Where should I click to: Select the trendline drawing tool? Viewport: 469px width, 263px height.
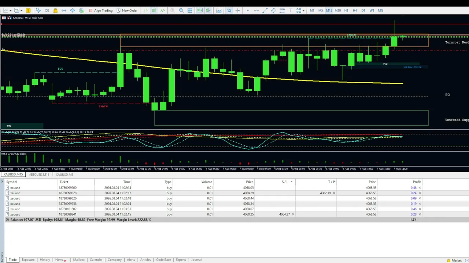click(265, 10)
